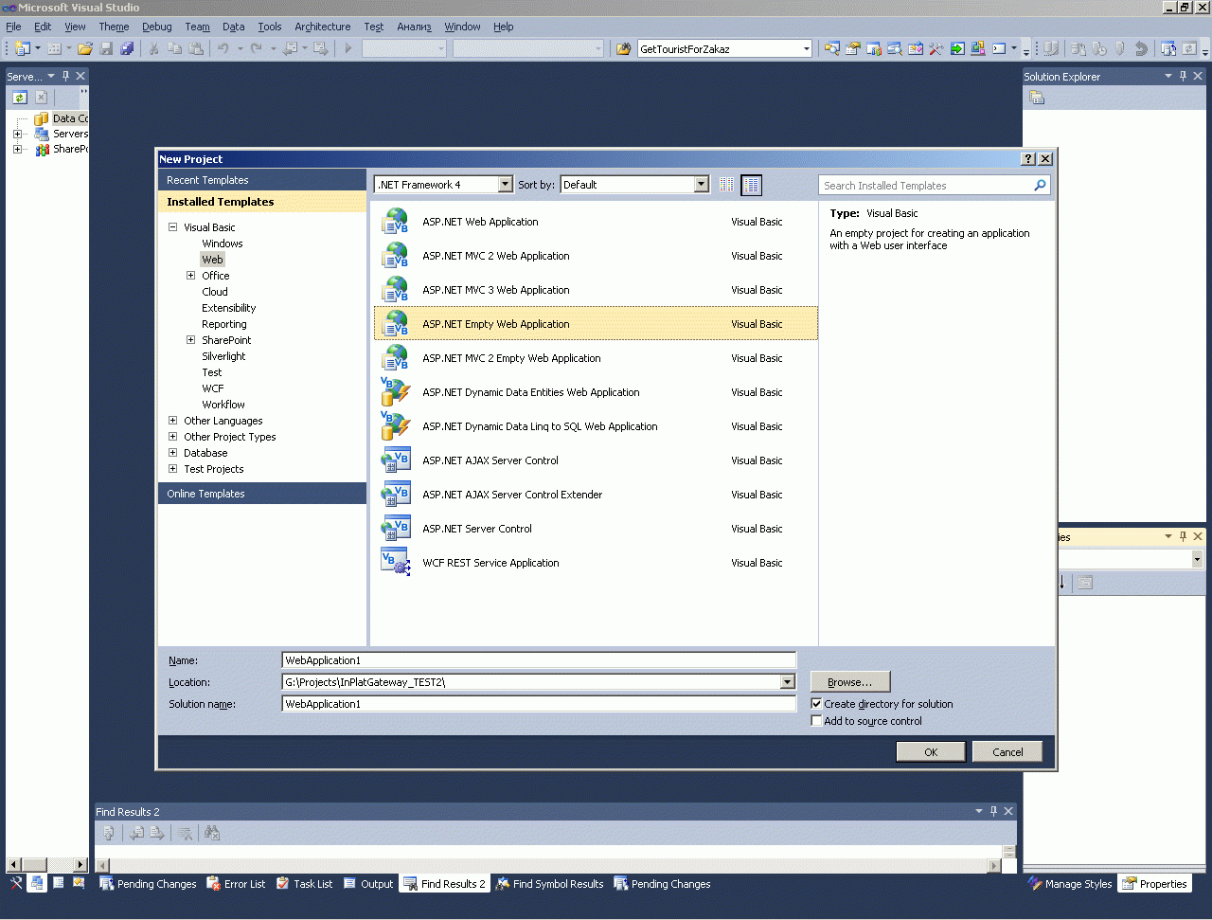Open the Tools menu

[x=270, y=27]
